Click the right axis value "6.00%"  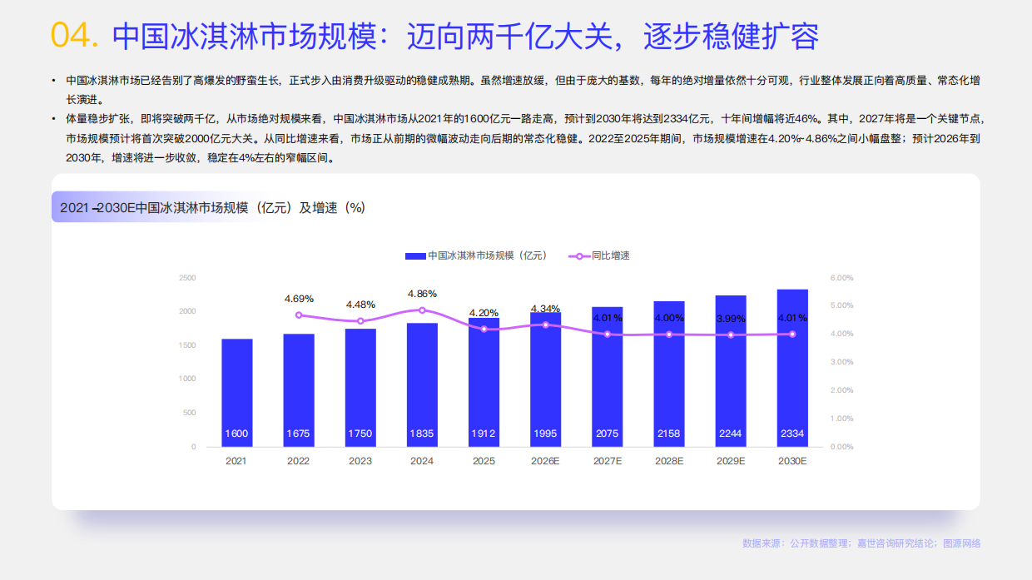(842, 278)
